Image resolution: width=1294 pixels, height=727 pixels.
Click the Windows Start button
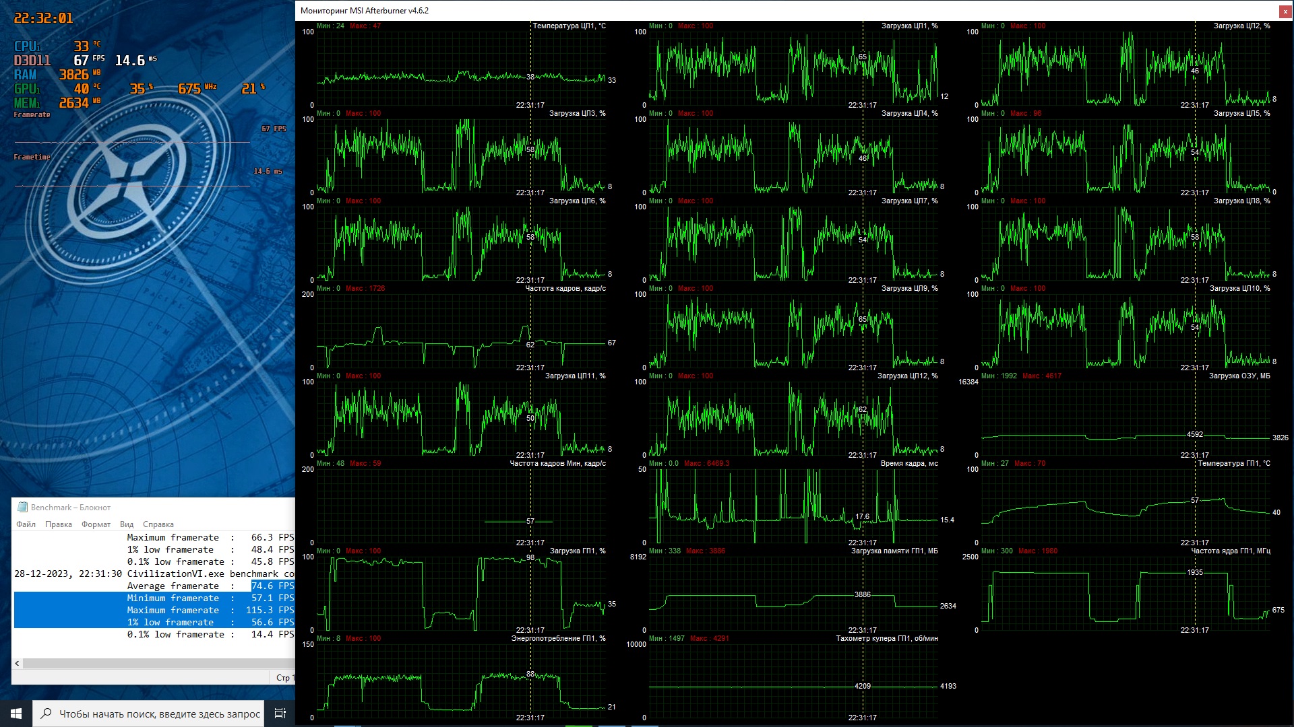16,713
